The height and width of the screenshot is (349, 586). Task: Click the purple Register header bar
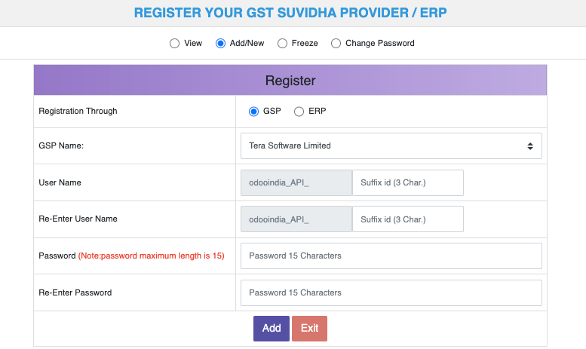tap(290, 81)
